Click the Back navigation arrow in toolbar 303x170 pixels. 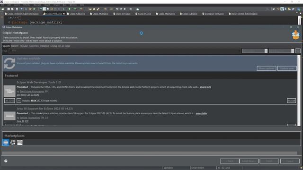(x=125, y=9)
